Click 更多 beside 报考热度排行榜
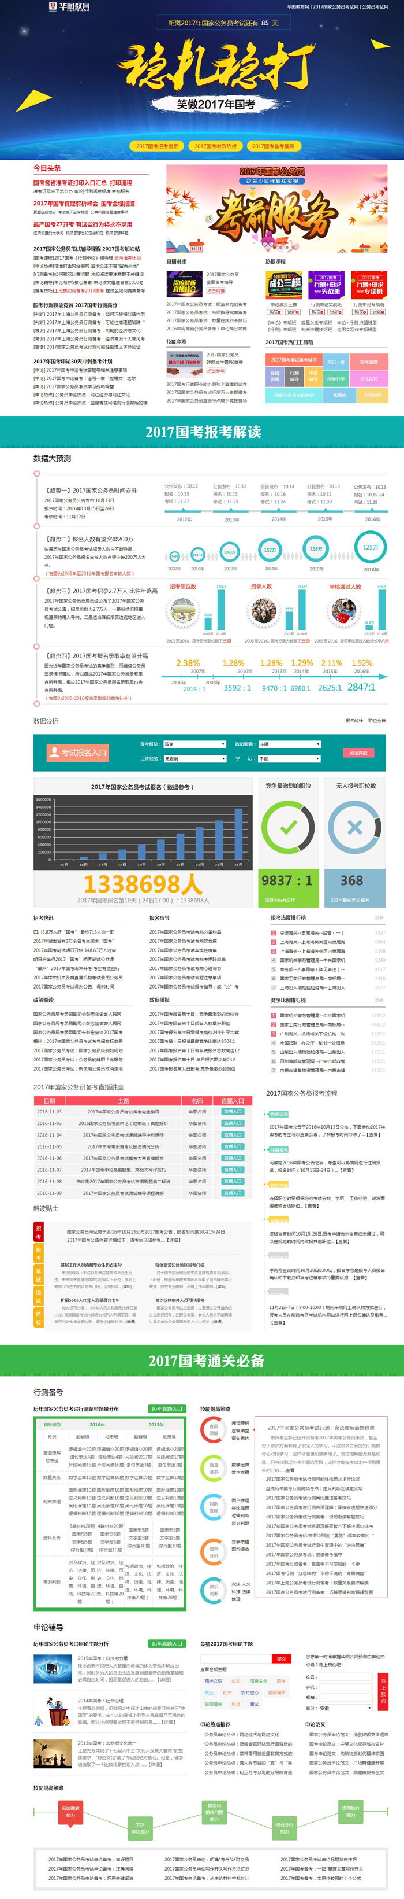 pos(380,918)
